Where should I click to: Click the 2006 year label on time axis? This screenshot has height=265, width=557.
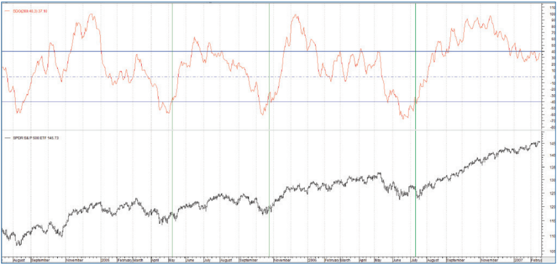(x=313, y=260)
